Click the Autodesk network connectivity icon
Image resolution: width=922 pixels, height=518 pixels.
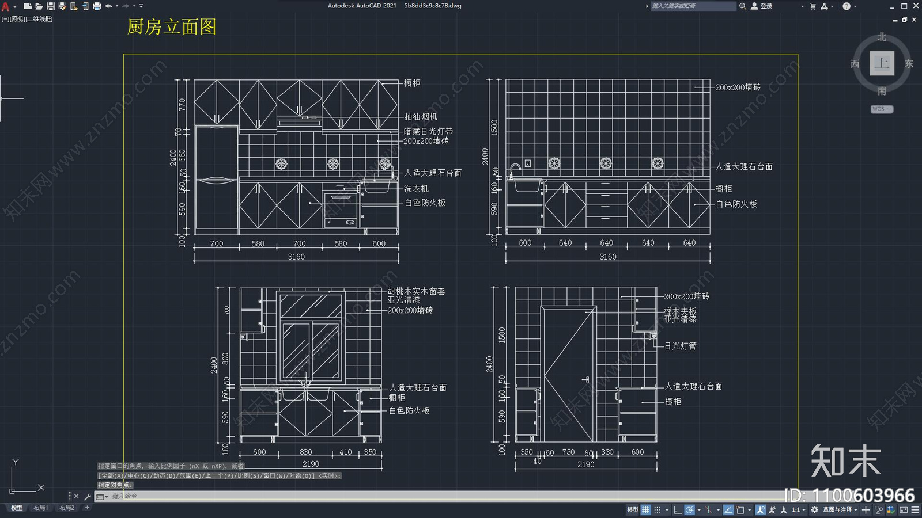click(824, 6)
